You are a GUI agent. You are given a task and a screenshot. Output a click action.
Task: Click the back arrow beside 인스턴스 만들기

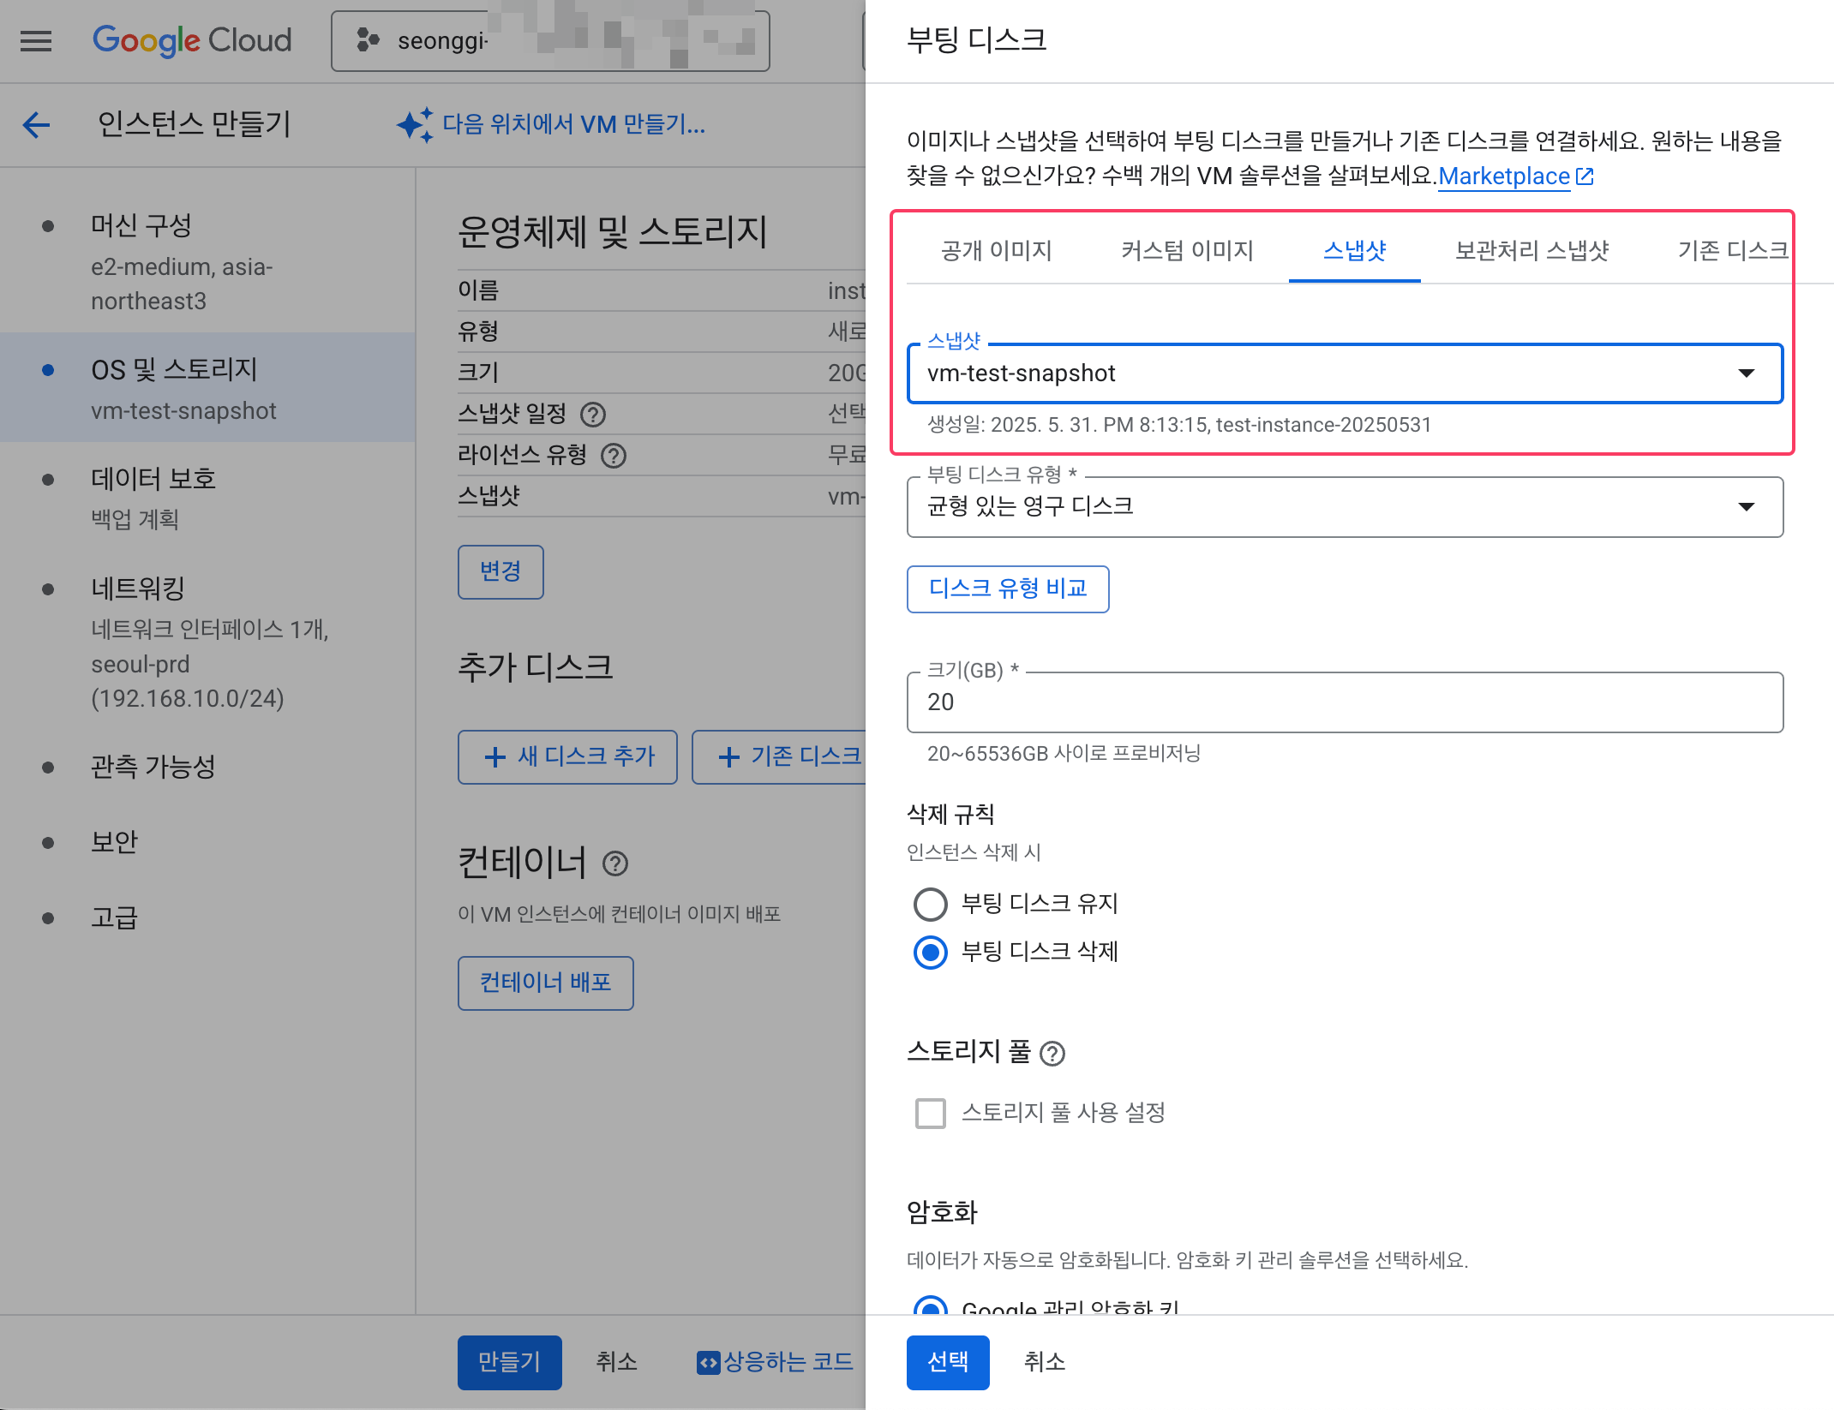pos(36,125)
